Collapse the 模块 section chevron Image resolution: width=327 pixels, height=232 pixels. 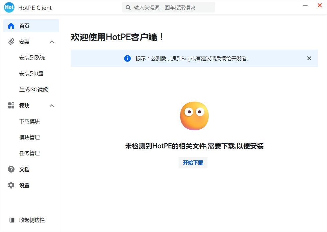tap(52, 106)
